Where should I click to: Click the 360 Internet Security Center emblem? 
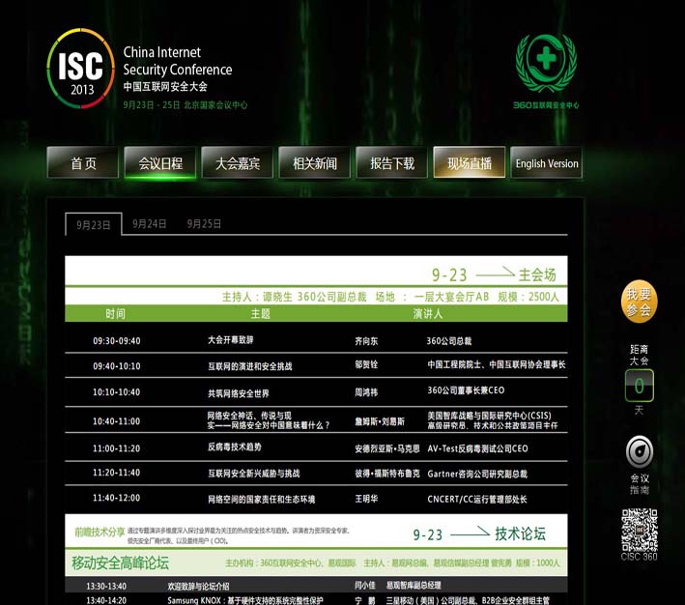[546, 72]
